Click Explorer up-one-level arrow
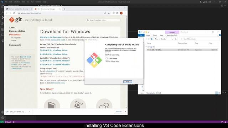Viewport: 228px width, 128px height. (x=149, y=39)
